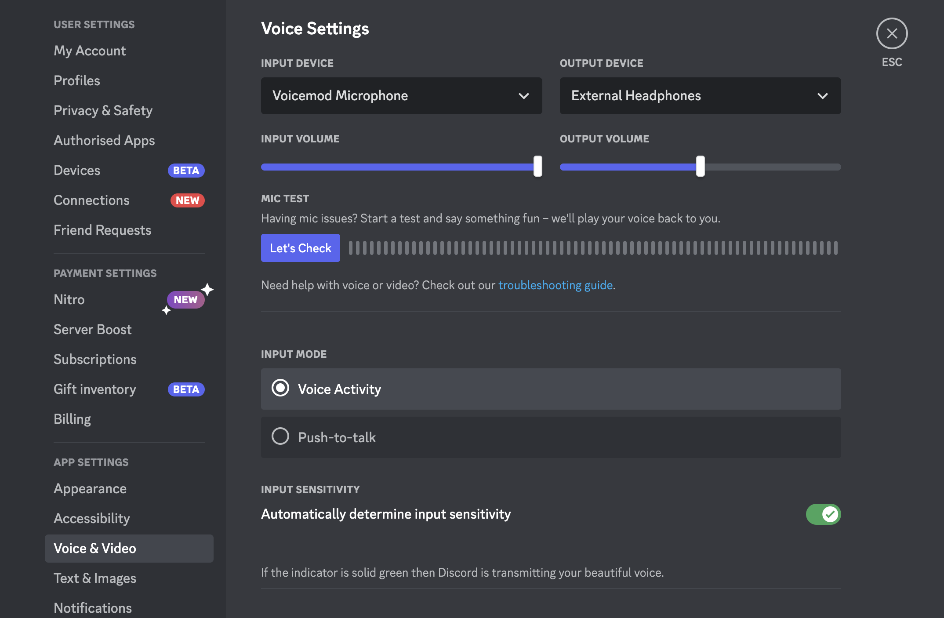Close settings with the ESC X icon

point(891,33)
